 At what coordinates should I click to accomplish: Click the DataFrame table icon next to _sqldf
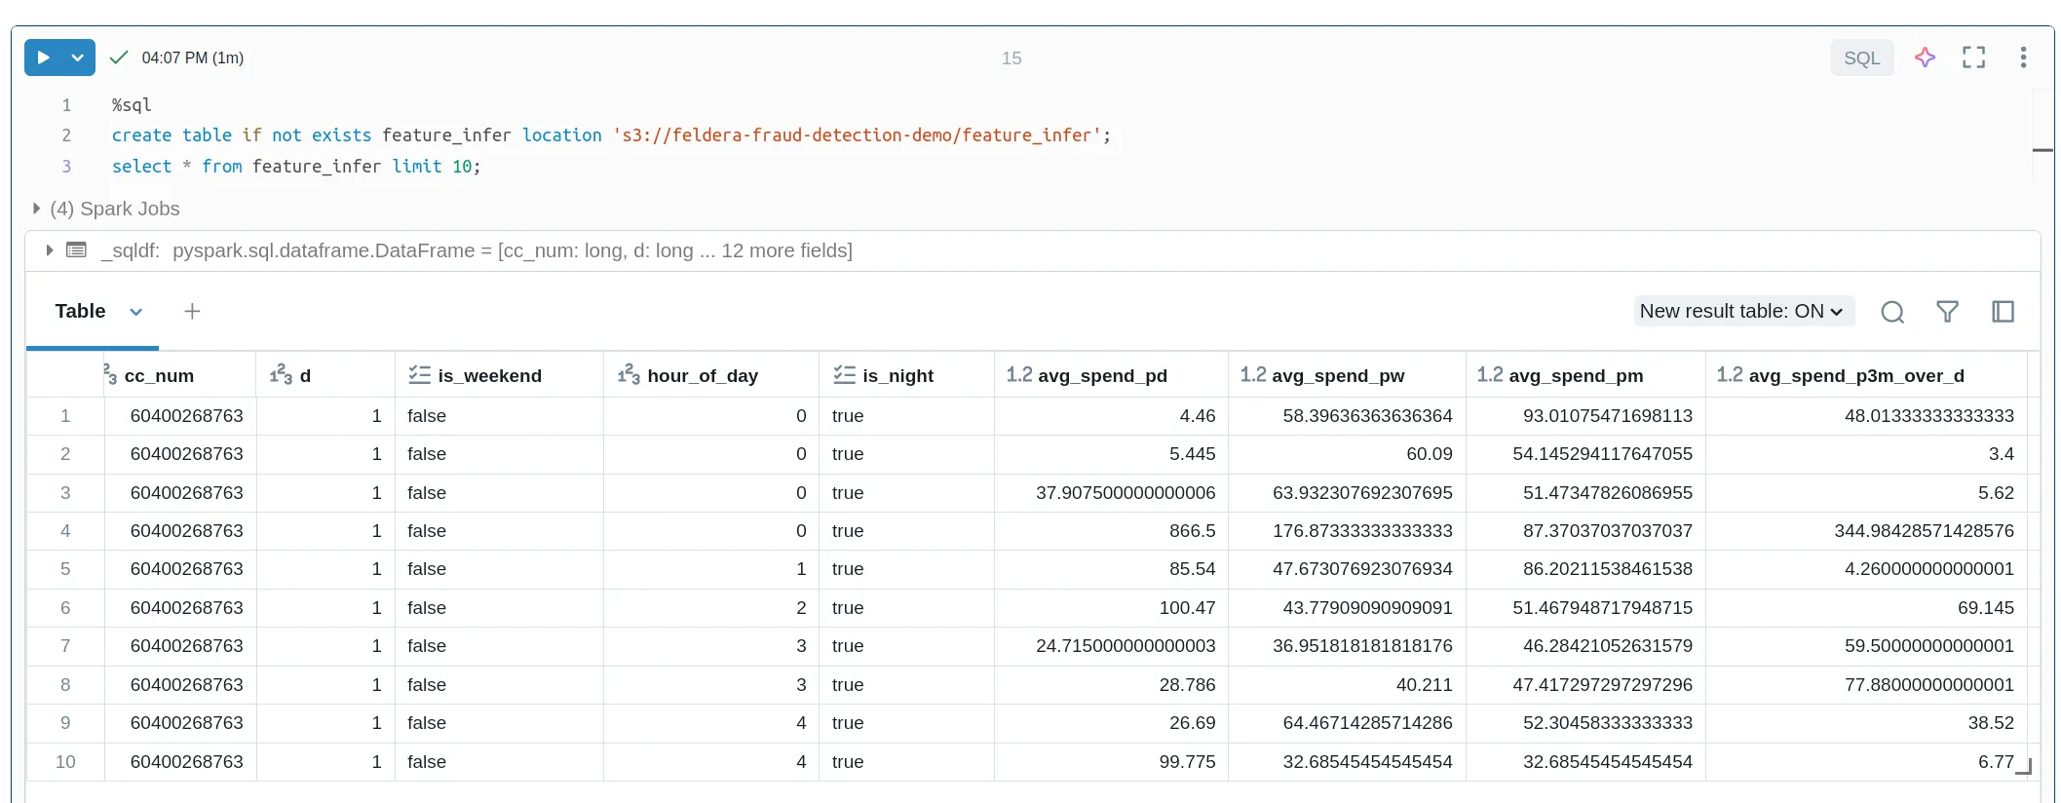(76, 250)
